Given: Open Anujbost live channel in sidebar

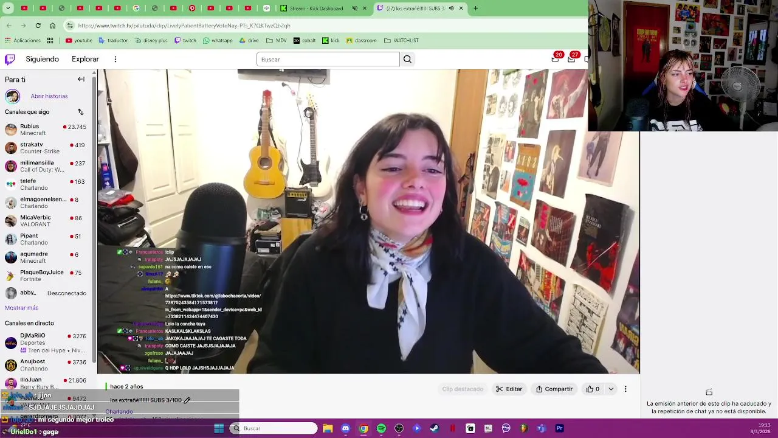Looking at the screenshot, I should [46, 365].
